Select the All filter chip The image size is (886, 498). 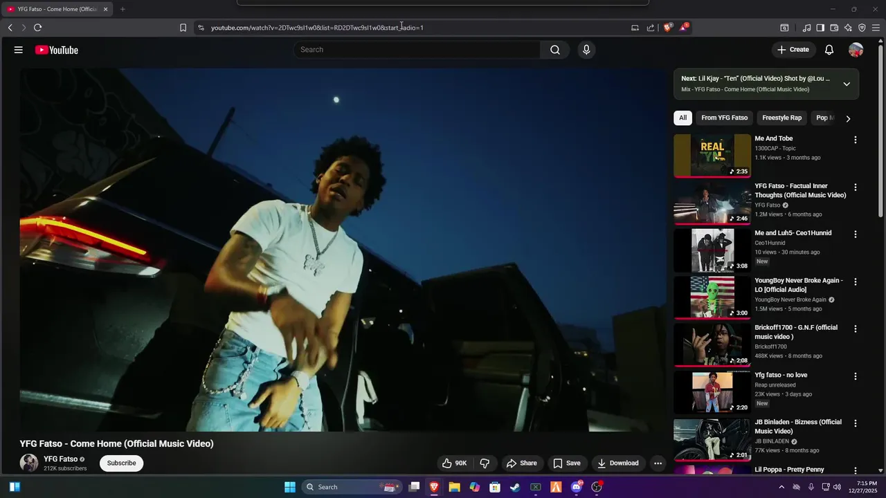[x=682, y=118]
